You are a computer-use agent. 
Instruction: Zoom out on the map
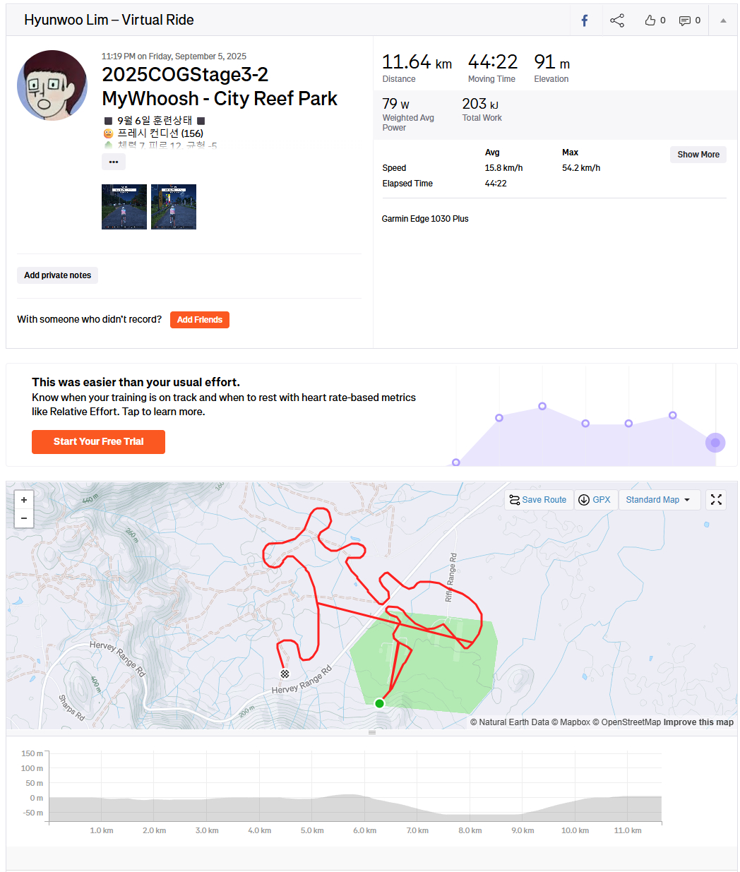[x=24, y=518]
